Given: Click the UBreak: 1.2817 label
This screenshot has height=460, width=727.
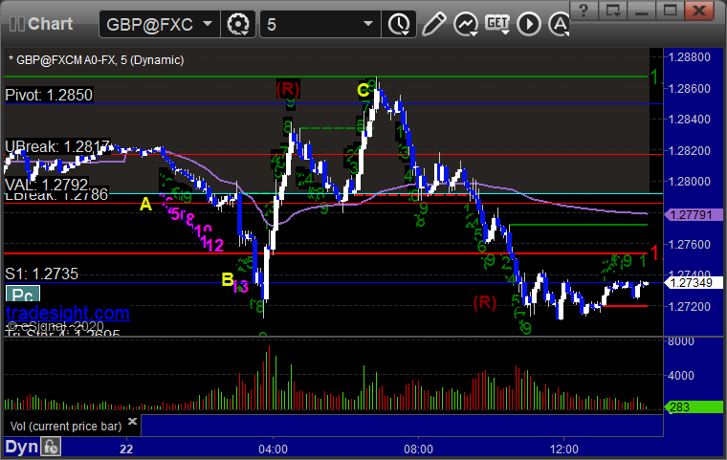Looking at the screenshot, I should point(57,147).
